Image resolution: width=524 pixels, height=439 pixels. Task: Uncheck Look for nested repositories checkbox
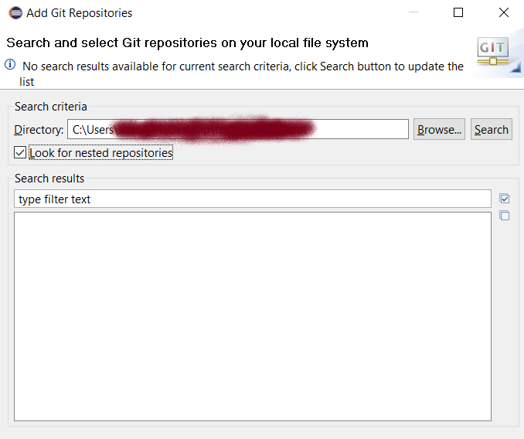(20, 153)
